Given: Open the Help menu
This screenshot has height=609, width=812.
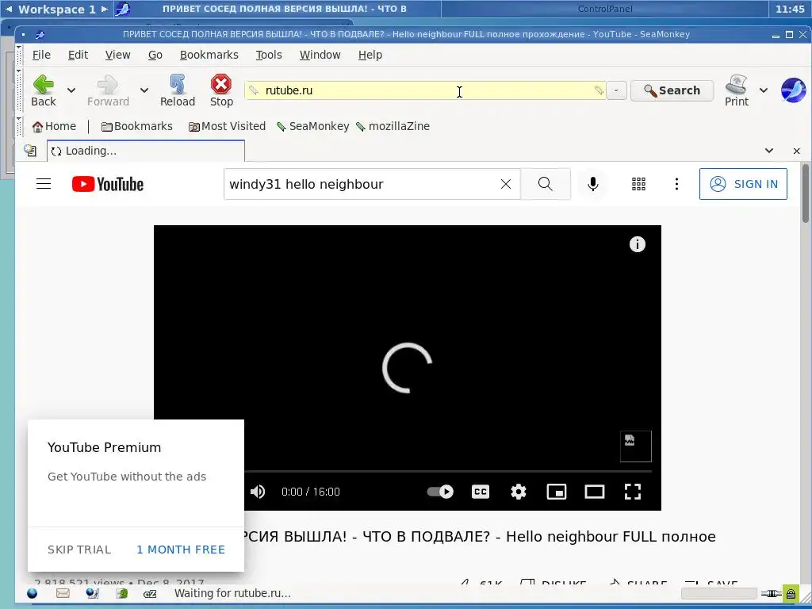Looking at the screenshot, I should point(370,55).
